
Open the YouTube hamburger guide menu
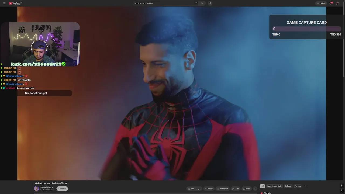[x=4, y=3]
